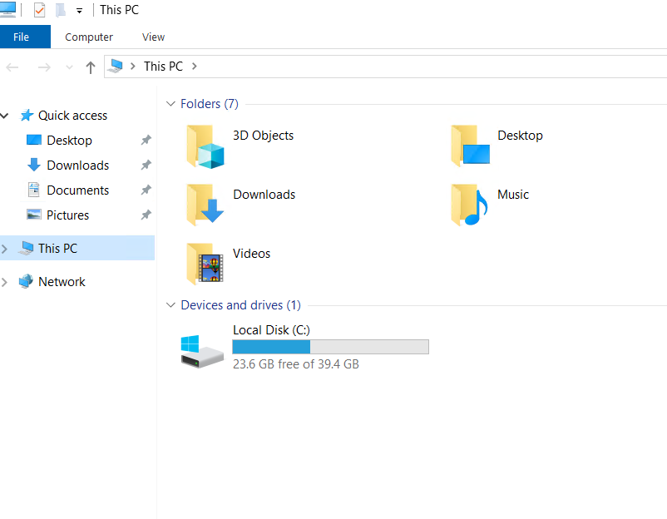Collapse the Folders (7) group
The width and height of the screenshot is (667, 519).
pos(170,104)
